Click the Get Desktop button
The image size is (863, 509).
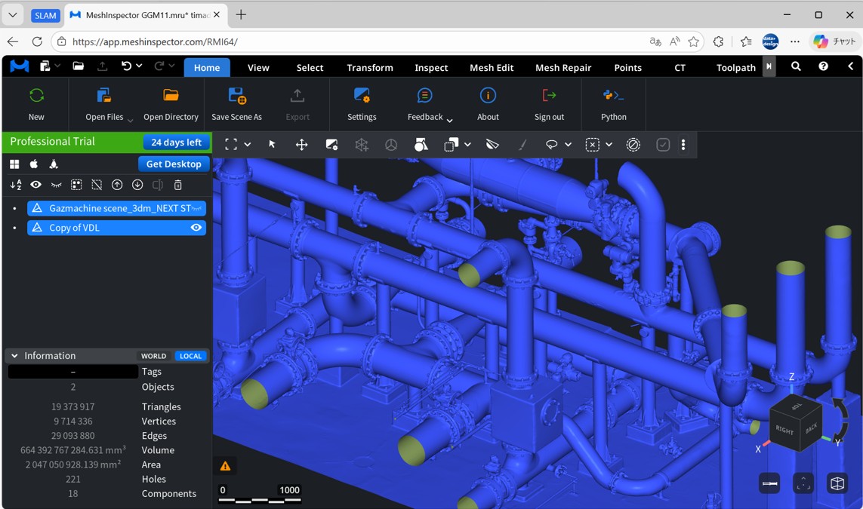174,164
